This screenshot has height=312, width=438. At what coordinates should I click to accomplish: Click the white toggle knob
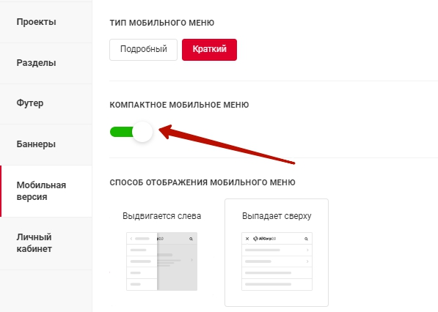[142, 132]
